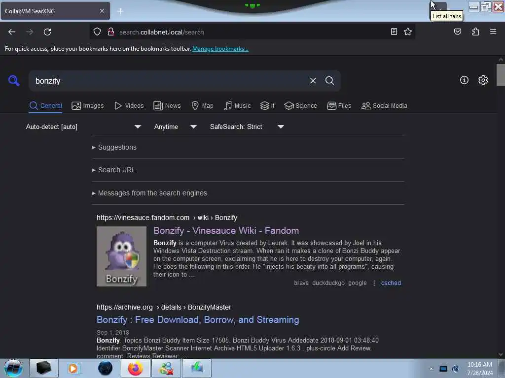The width and height of the screenshot is (505, 378).
Task: Open a new tab with plus
Action: click(x=121, y=11)
